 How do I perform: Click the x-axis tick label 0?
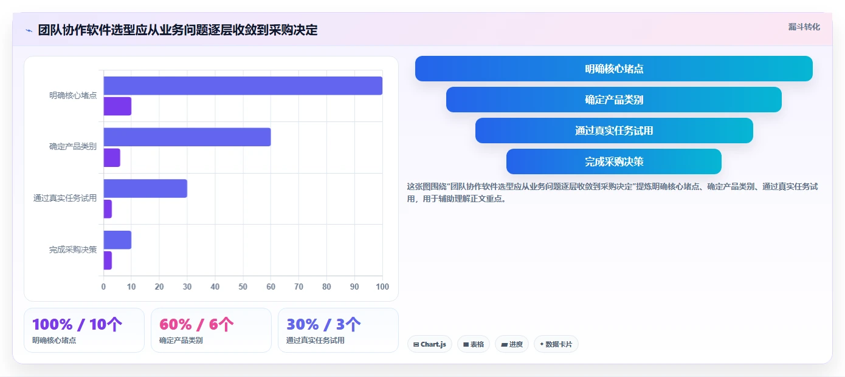tap(103, 287)
